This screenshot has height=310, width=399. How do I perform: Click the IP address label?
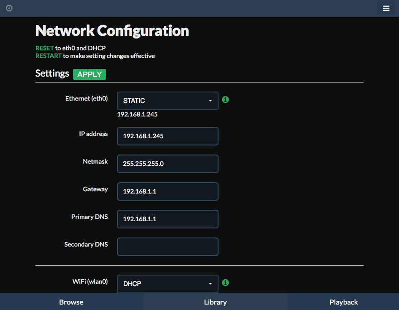(93, 134)
